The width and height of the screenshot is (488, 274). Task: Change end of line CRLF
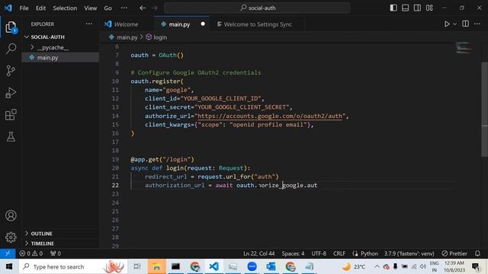[x=339, y=253]
